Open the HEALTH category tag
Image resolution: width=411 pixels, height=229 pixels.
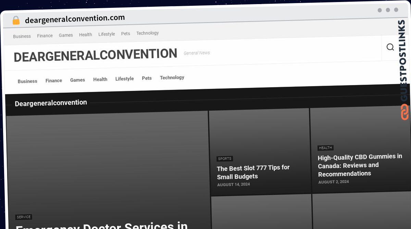point(325,148)
